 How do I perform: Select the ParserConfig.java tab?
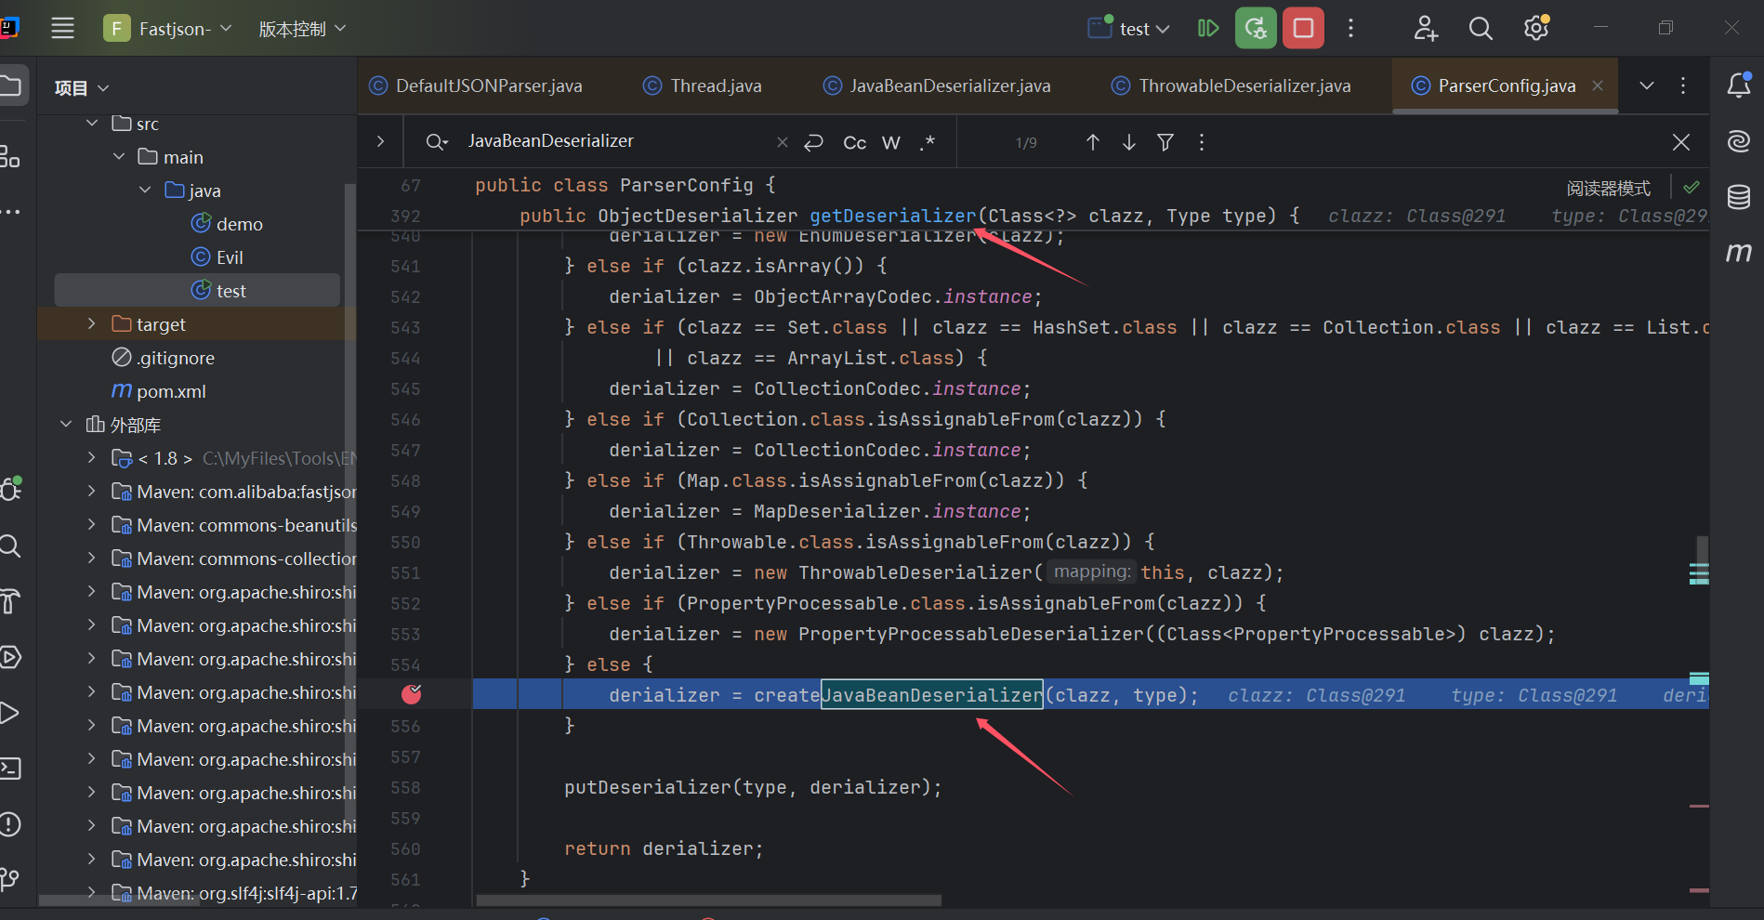coord(1507,85)
